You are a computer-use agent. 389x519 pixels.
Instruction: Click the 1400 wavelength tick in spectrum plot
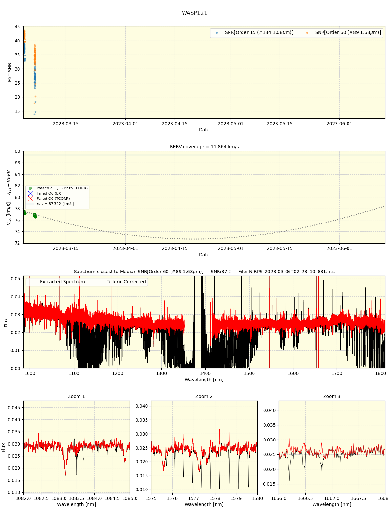click(206, 373)
